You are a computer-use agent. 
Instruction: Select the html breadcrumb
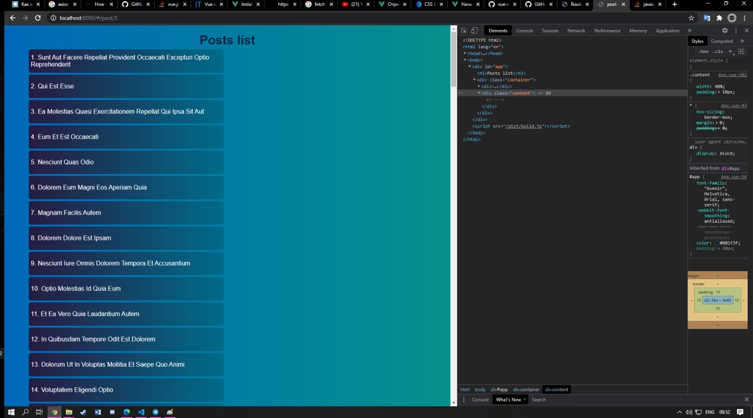tap(465, 389)
